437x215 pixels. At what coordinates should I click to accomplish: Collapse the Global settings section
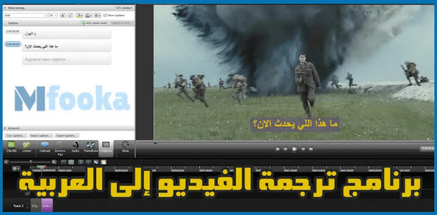pyautogui.click(x=5, y=8)
